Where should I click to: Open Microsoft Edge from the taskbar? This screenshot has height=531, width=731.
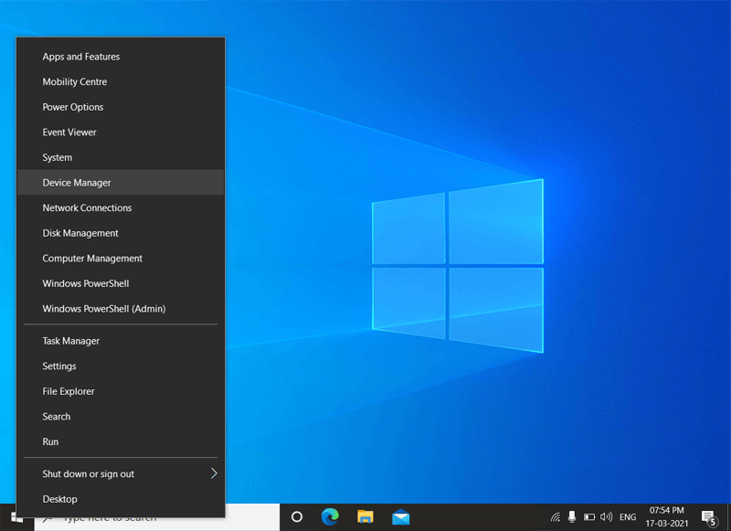(x=330, y=516)
